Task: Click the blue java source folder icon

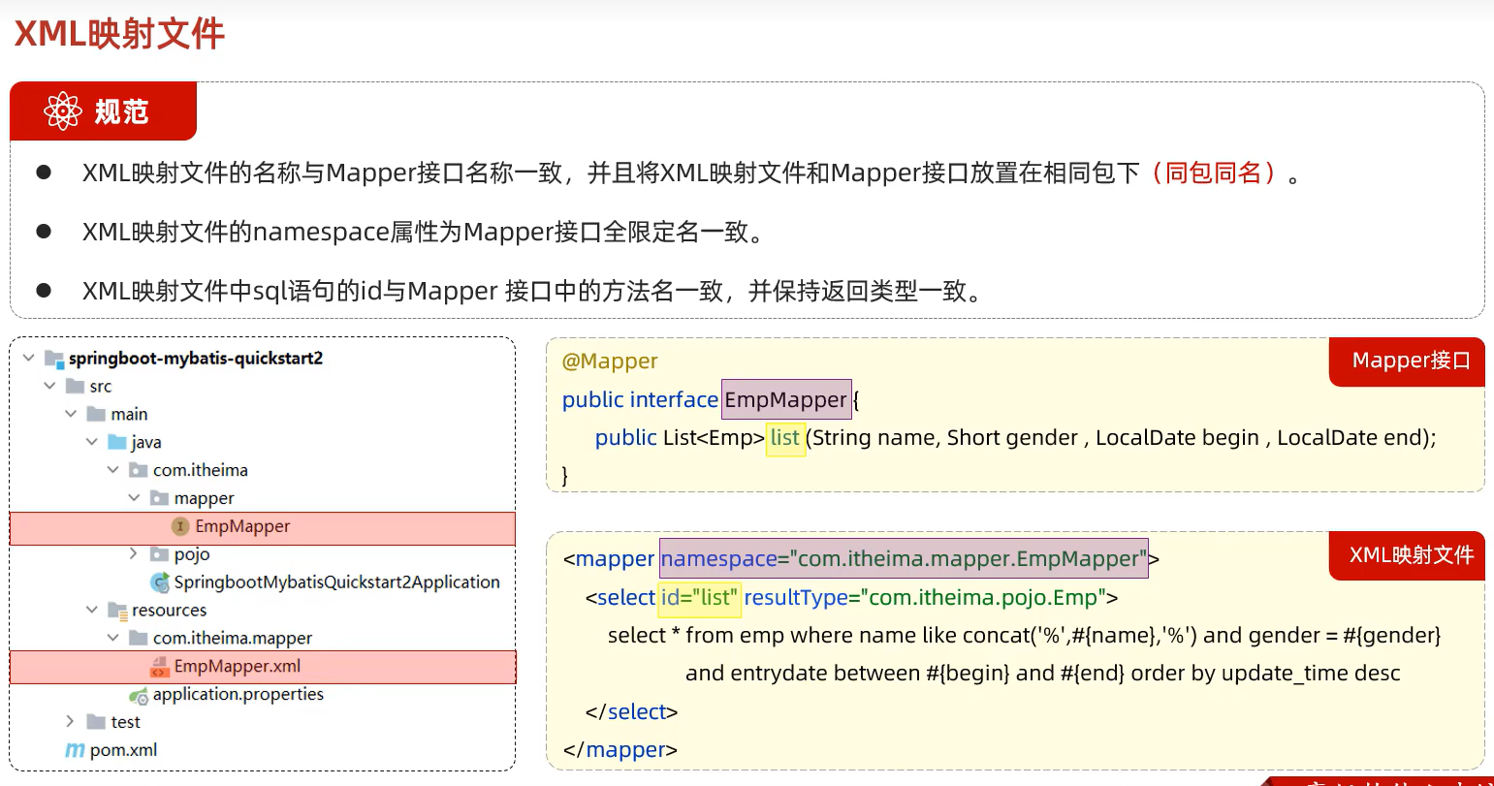Action: tap(117, 443)
